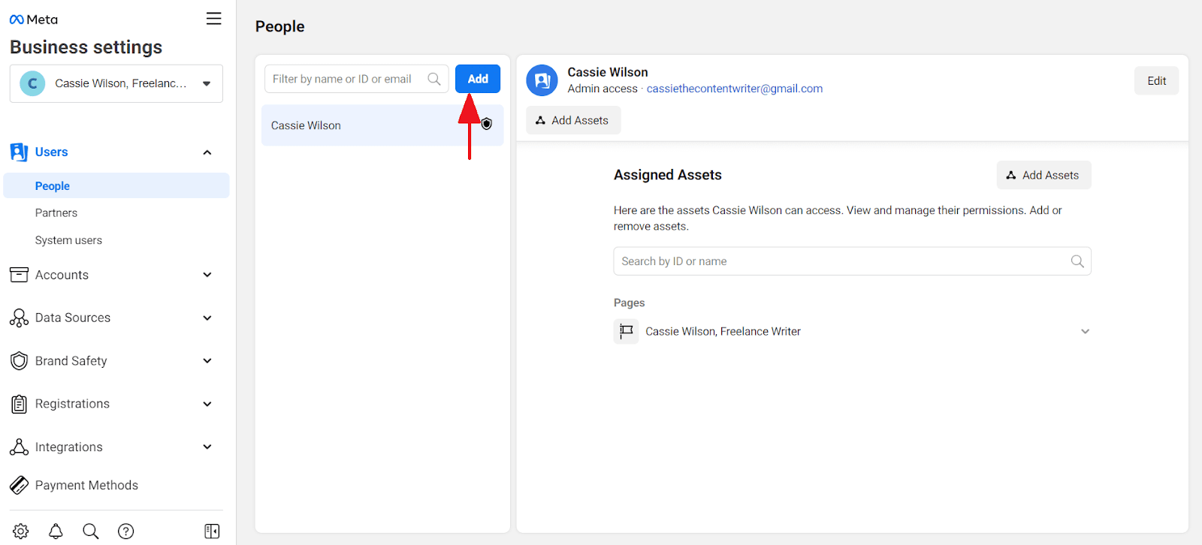This screenshot has width=1202, height=545.
Task: Click the page flag icon for Freelance Writer
Action: (x=627, y=331)
